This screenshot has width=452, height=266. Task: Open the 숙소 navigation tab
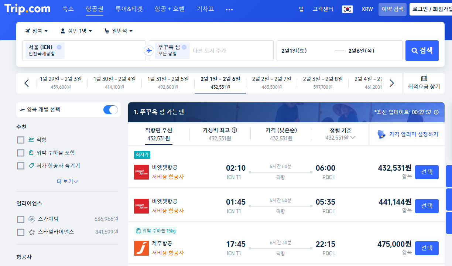[x=68, y=9]
